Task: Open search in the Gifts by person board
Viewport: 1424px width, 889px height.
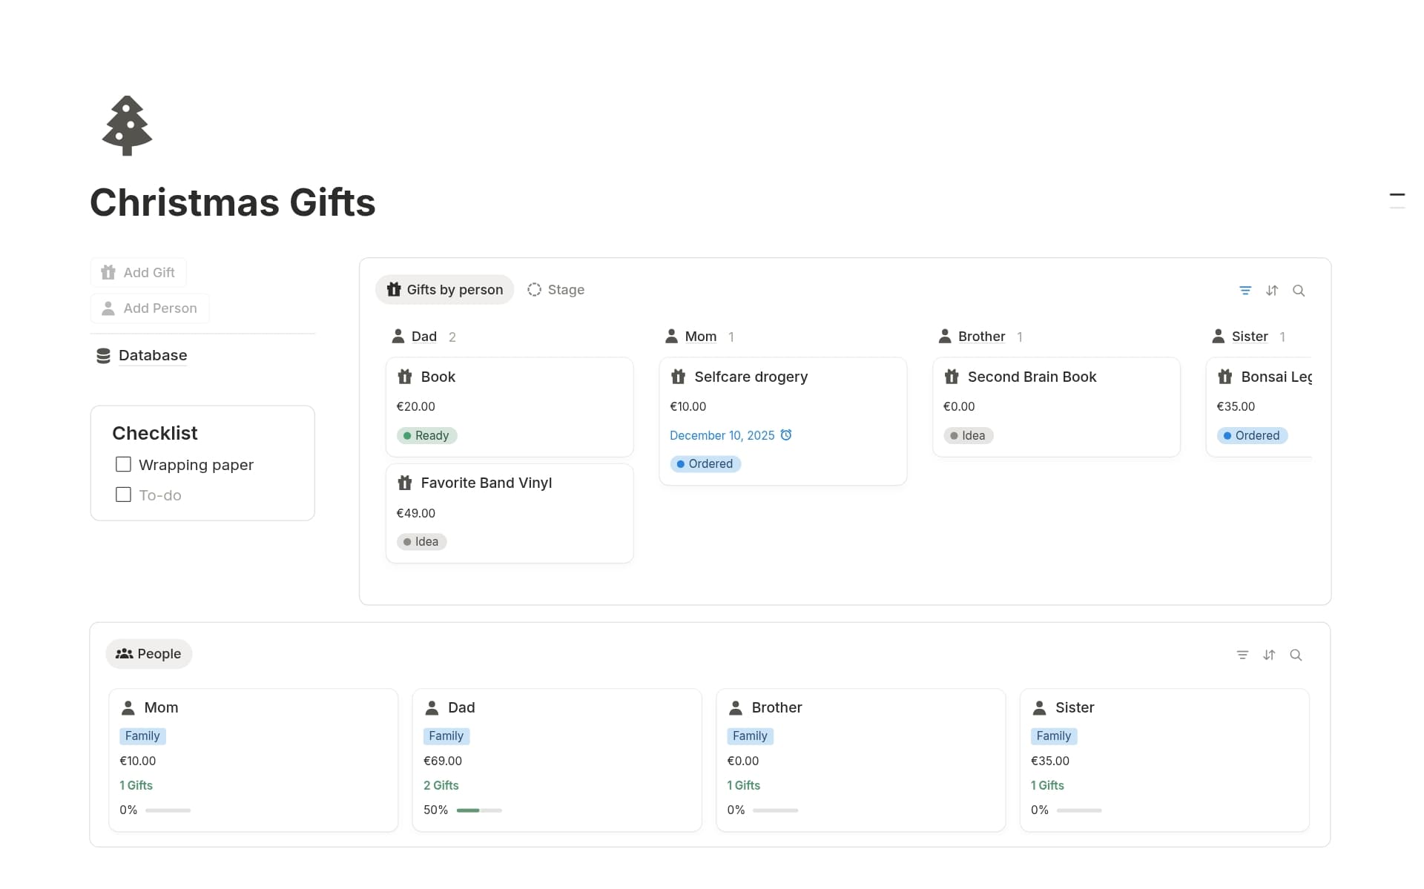Action: pos(1299,290)
